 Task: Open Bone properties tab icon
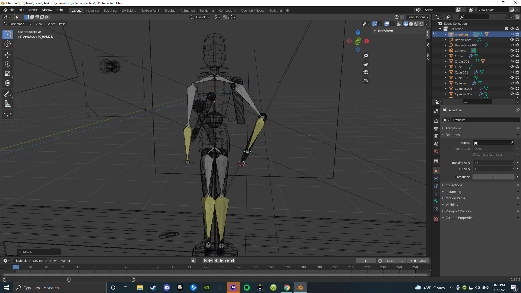436,201
